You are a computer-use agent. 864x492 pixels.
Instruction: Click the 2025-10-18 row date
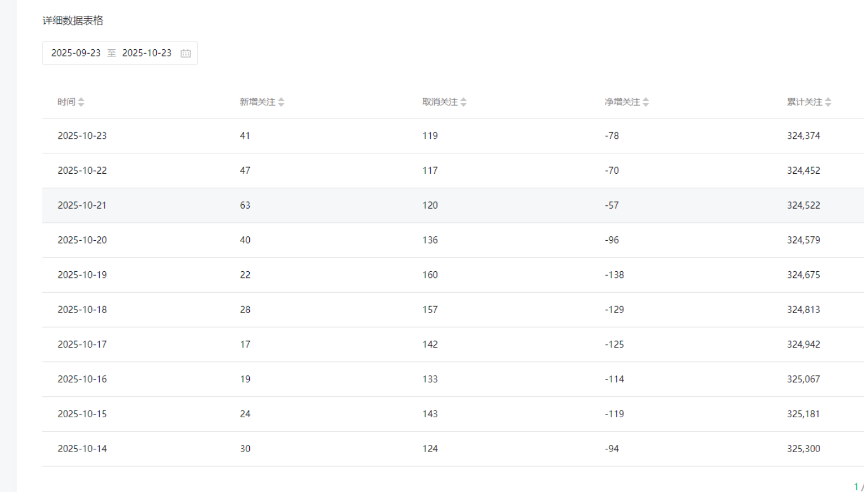click(x=82, y=310)
